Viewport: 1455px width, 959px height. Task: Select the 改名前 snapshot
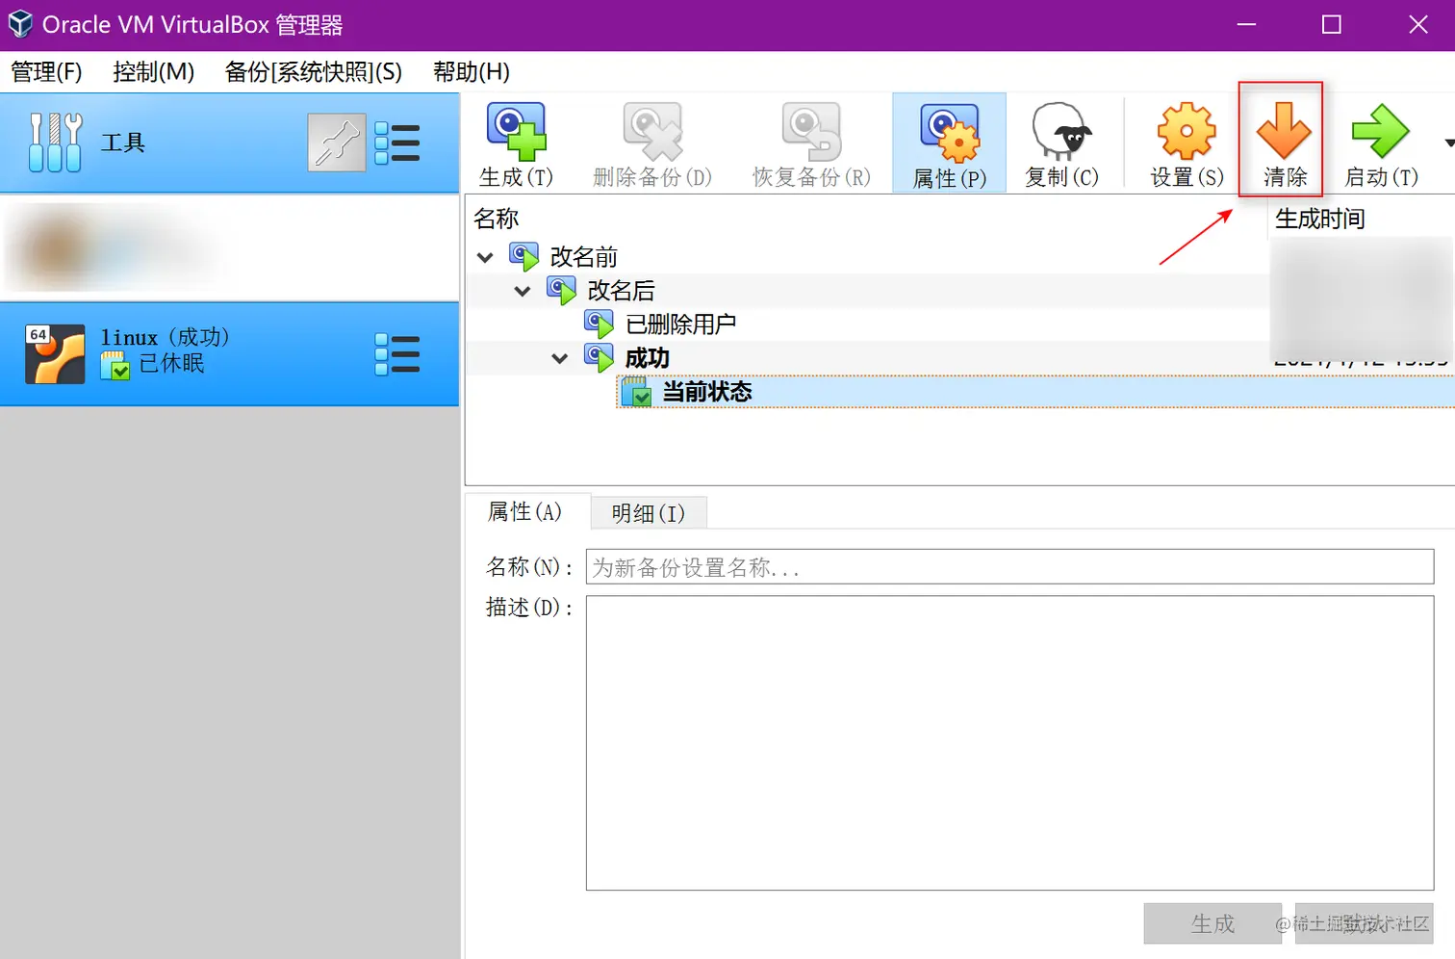point(583,257)
